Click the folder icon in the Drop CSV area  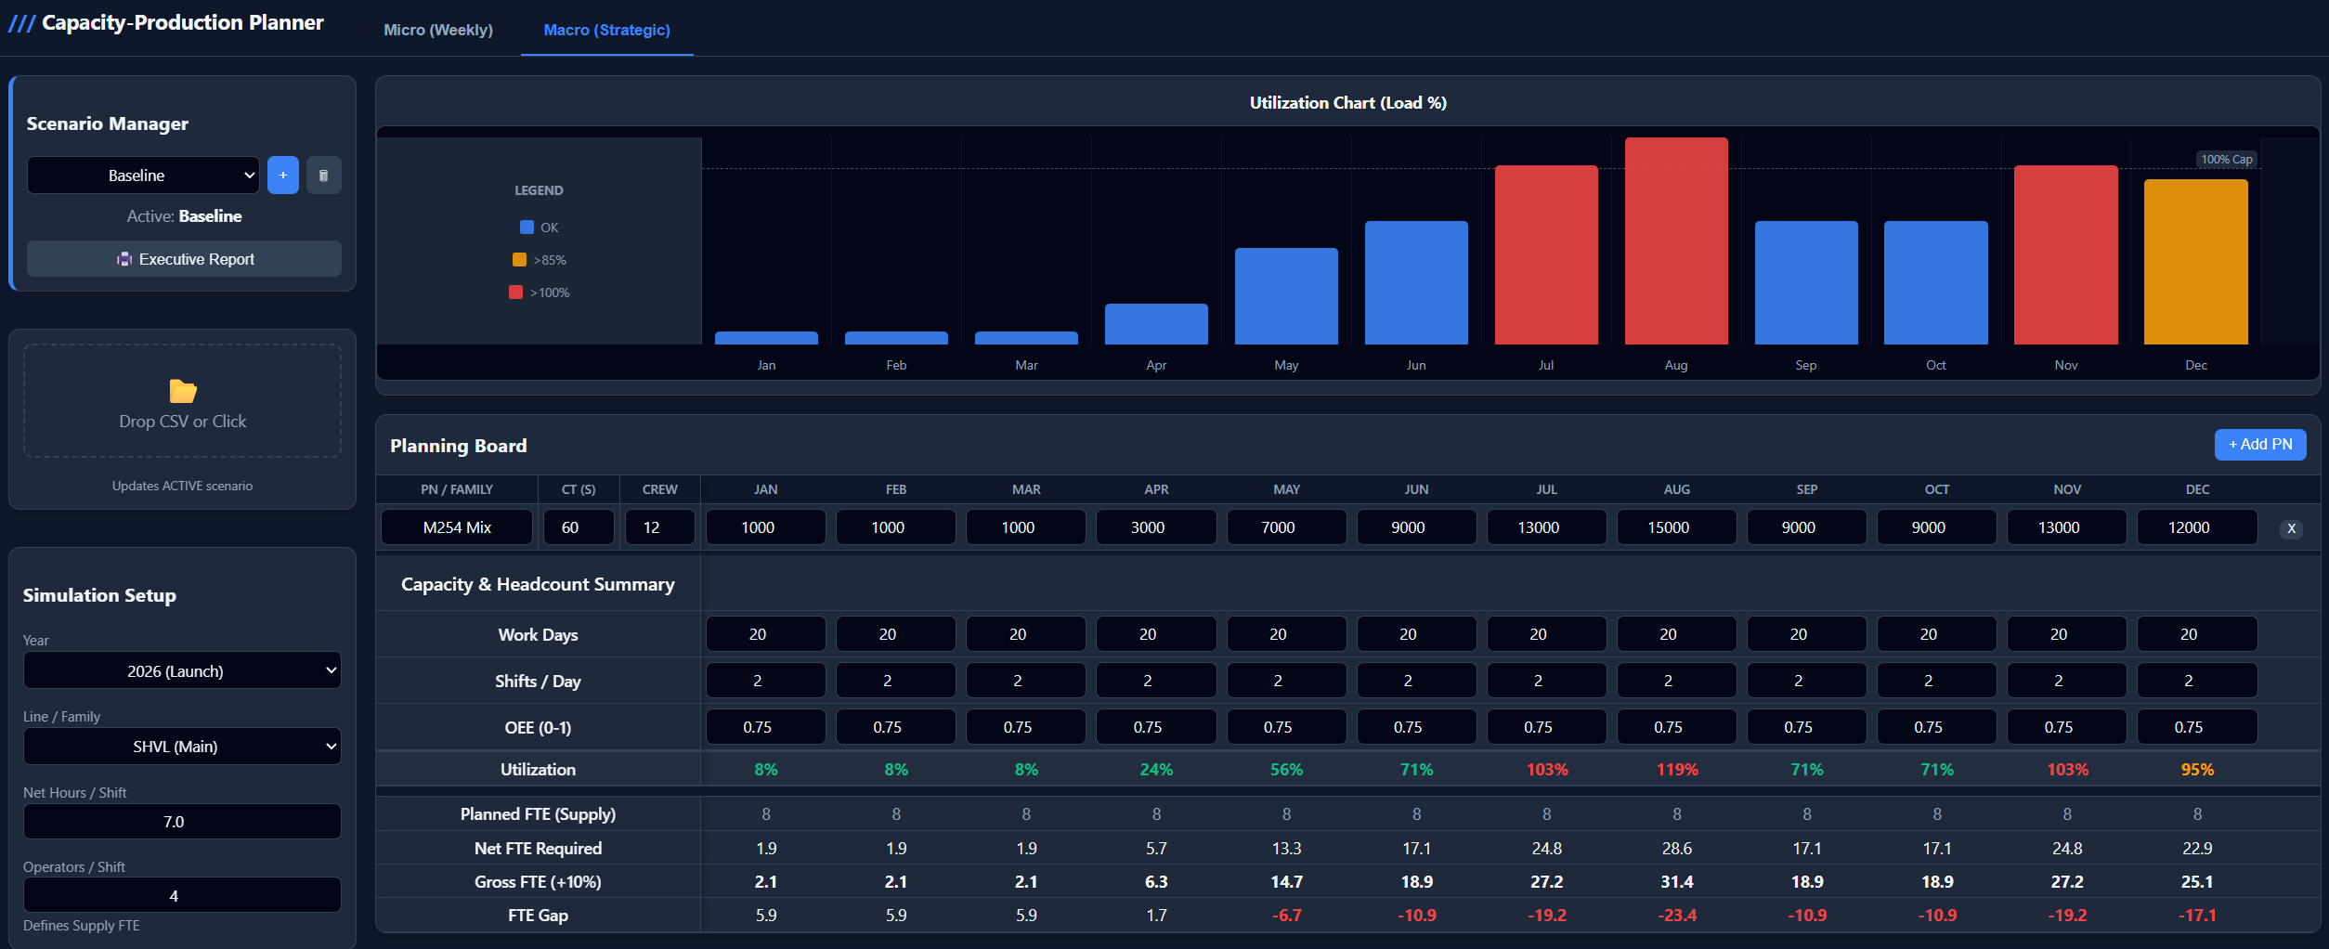click(x=182, y=391)
